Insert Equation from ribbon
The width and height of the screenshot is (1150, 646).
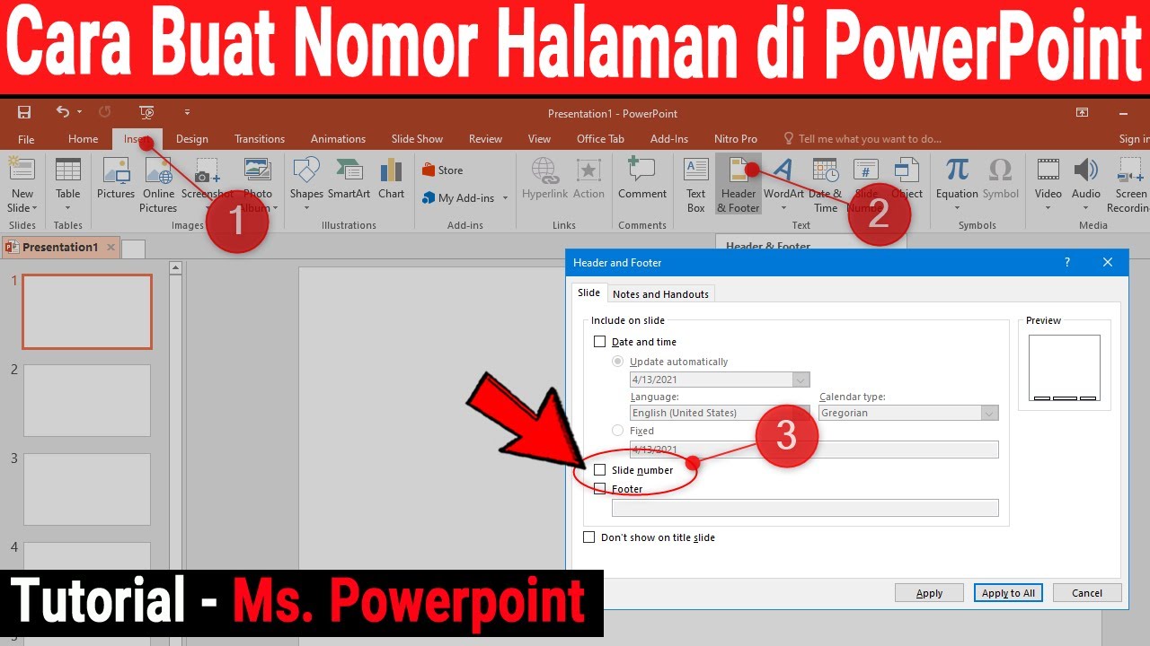[957, 184]
